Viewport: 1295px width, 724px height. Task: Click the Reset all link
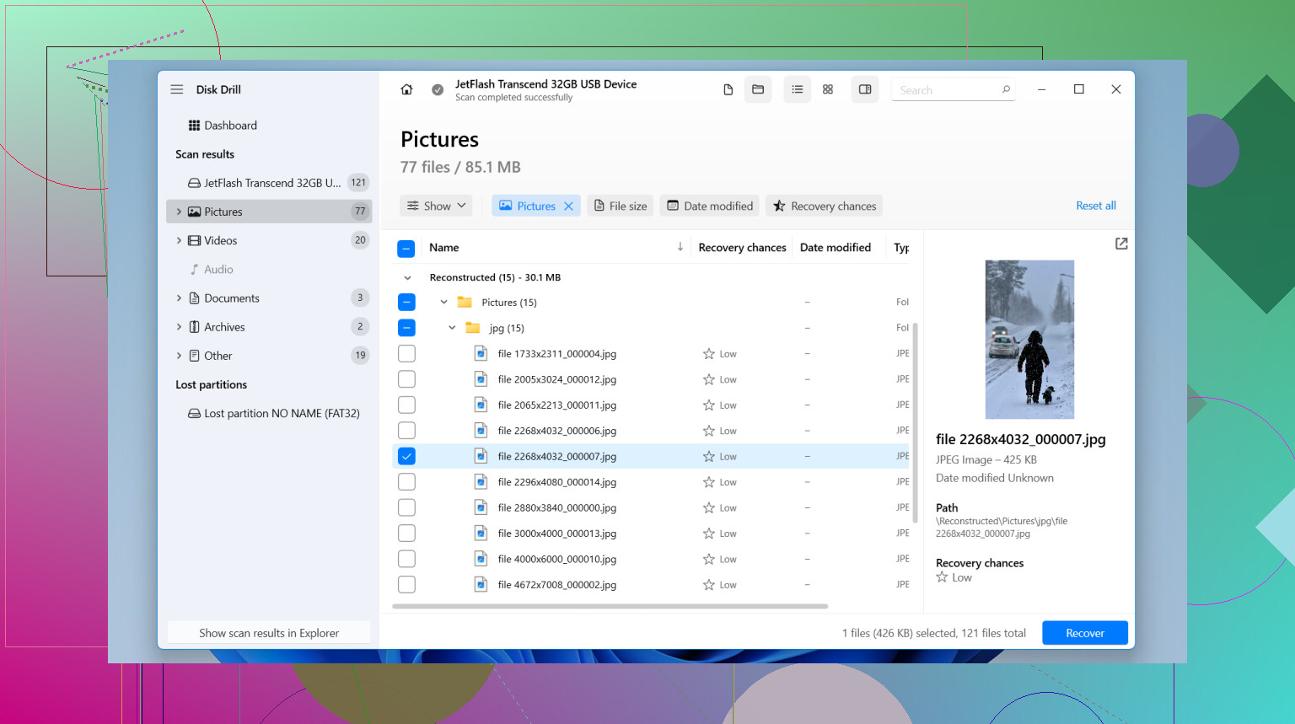[x=1095, y=206]
